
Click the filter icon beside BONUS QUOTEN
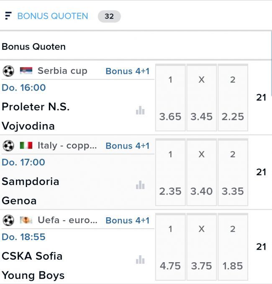click(8, 16)
